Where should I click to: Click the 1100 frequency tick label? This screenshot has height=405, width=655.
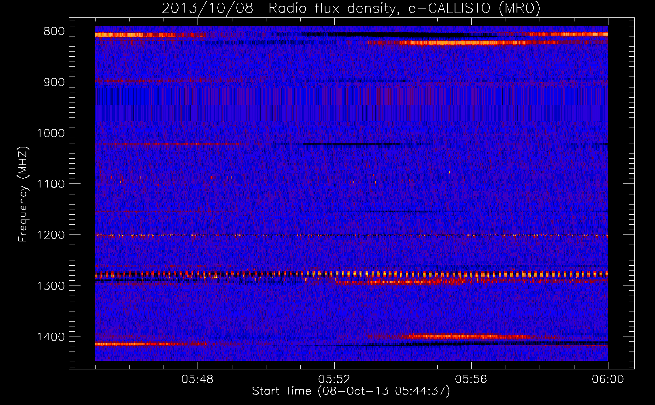click(x=51, y=184)
